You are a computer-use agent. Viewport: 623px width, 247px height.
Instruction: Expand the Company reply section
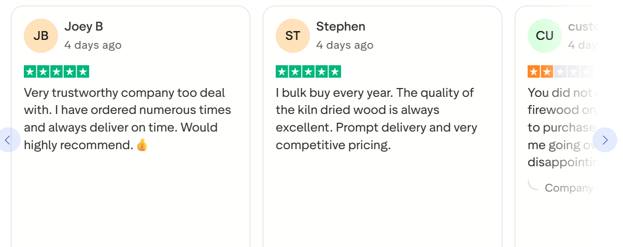tap(569, 188)
